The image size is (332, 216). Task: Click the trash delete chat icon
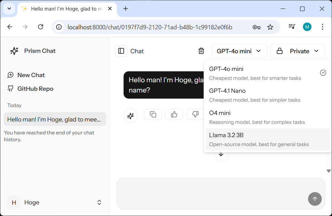pos(201,51)
